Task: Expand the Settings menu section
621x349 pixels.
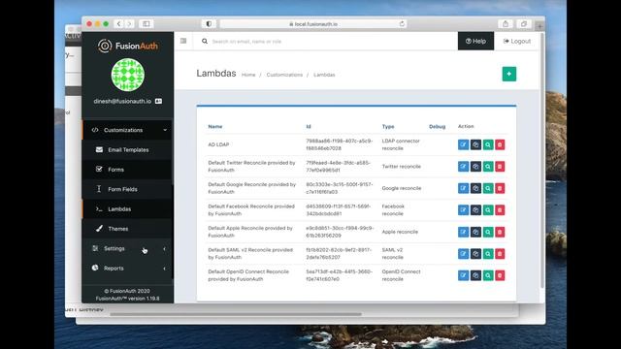Action: 127,248
